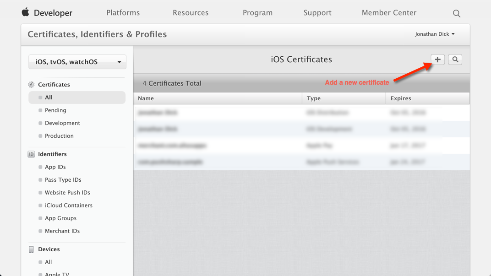This screenshot has width=491, height=276.
Task: Click the Identifiers ID icon
Action: 31,154
